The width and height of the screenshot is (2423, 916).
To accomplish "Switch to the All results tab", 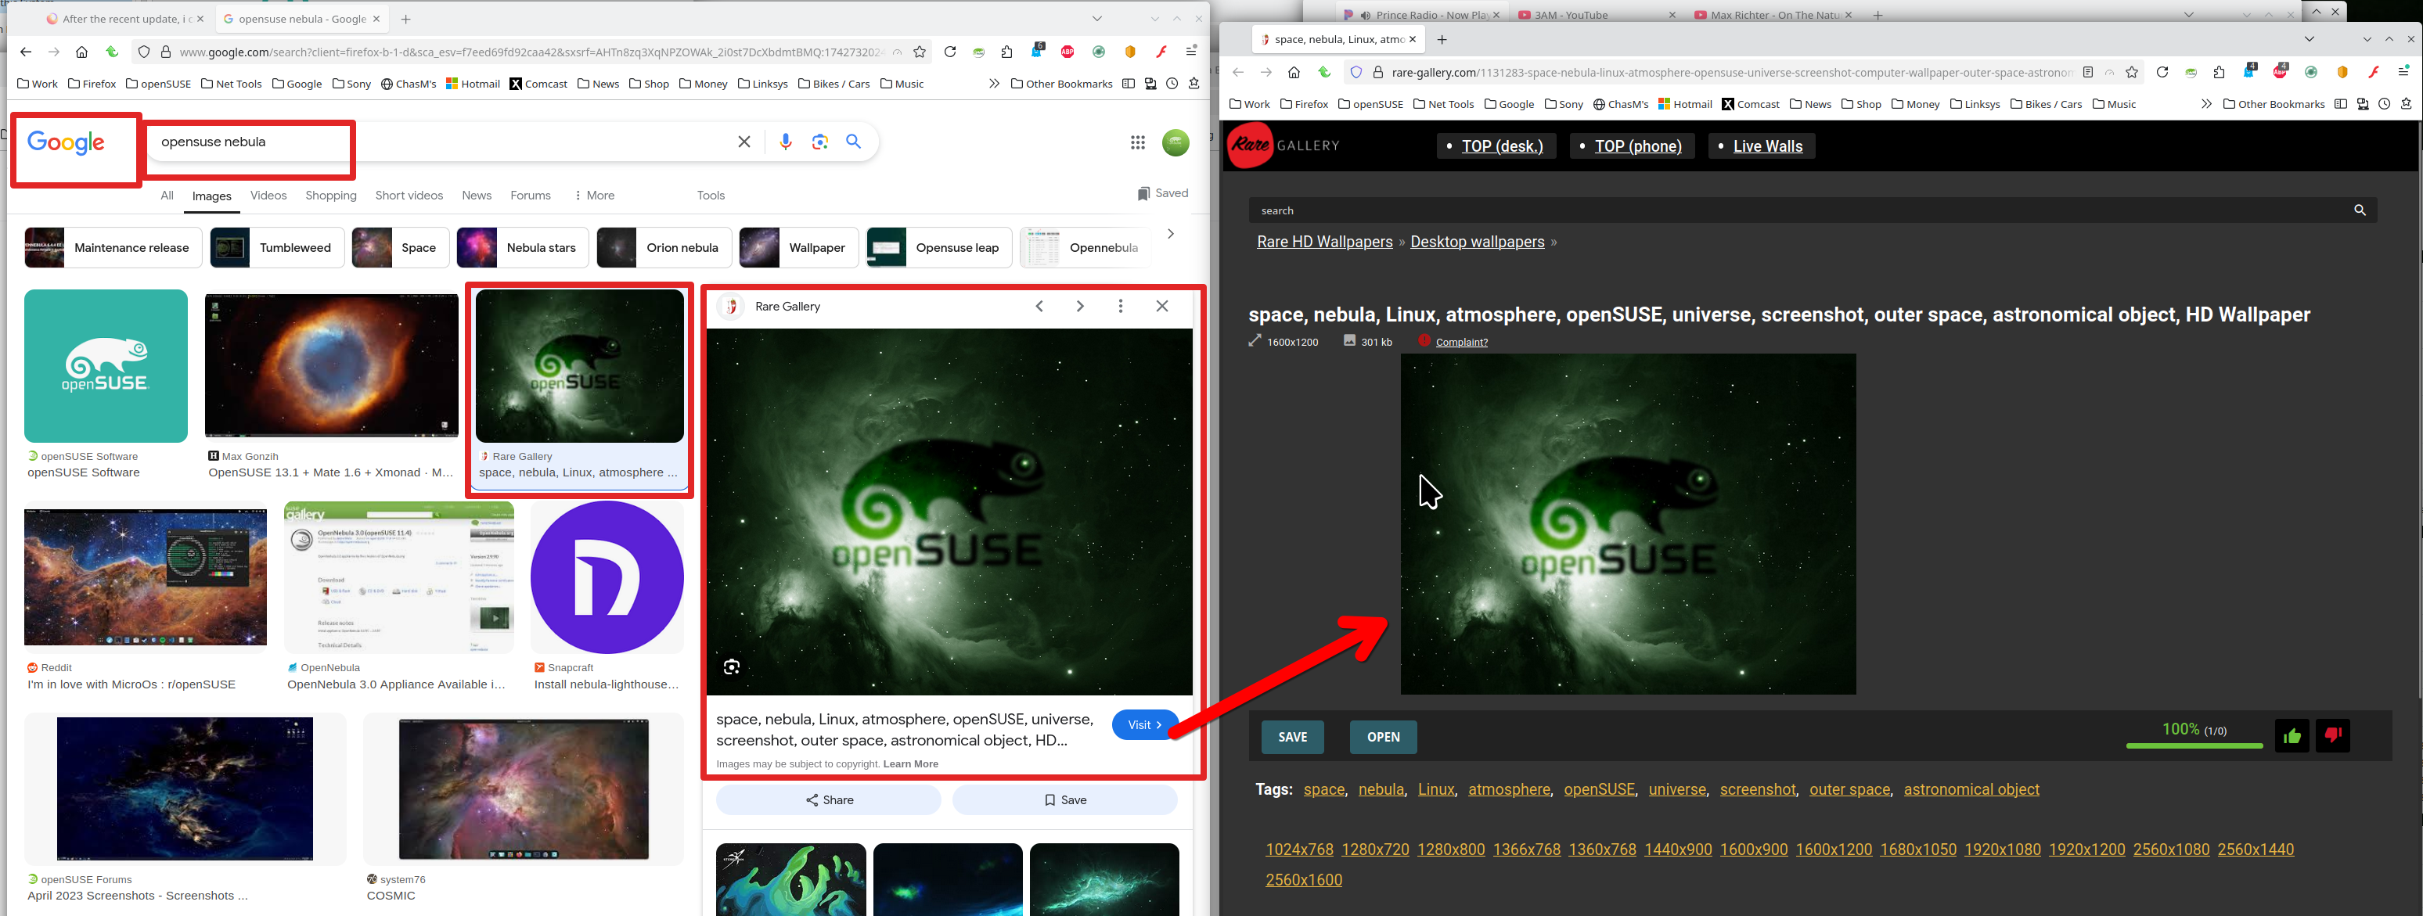I will coord(167,196).
